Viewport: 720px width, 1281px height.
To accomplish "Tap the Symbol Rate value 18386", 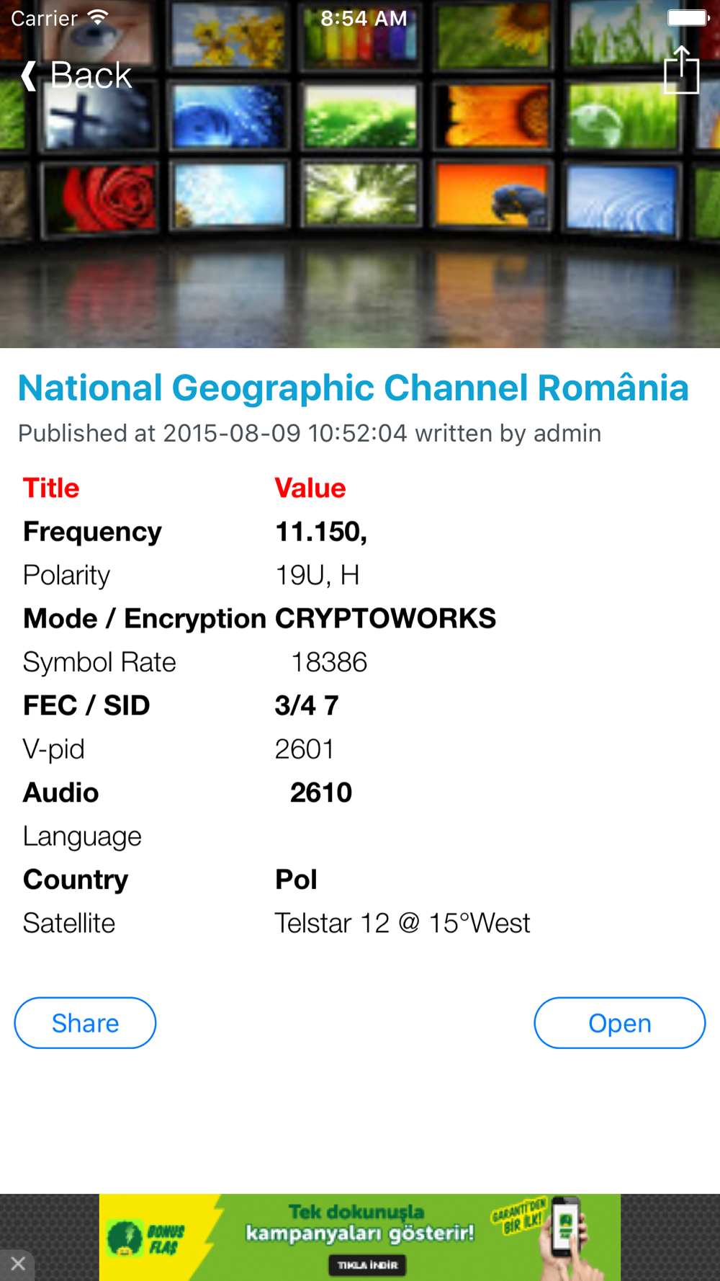I will [x=328, y=662].
